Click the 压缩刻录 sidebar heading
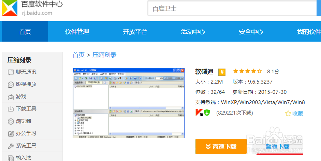The width and height of the screenshot is (321, 161). point(19,60)
